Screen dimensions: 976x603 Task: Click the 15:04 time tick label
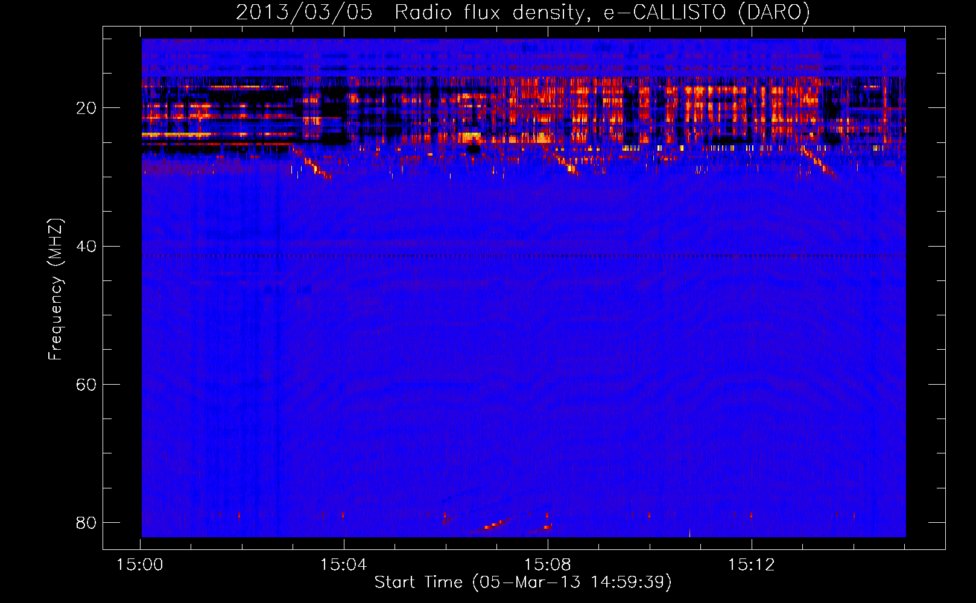(x=343, y=565)
